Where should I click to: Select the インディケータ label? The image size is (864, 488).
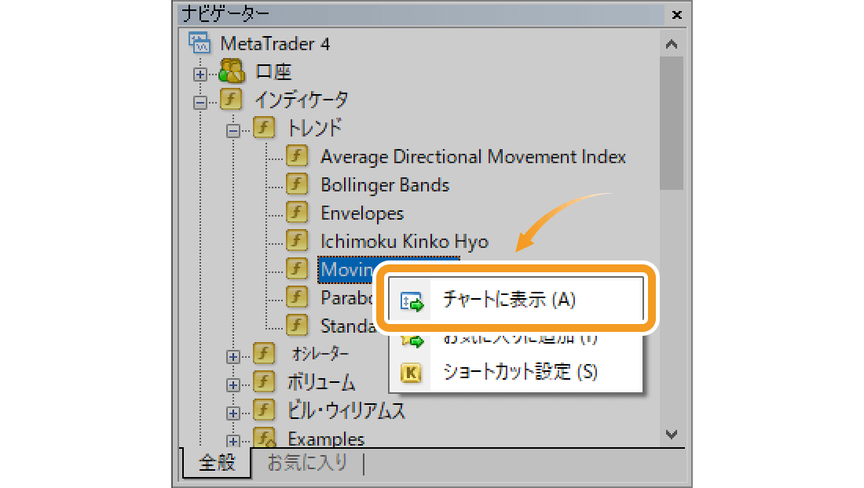[x=301, y=100]
